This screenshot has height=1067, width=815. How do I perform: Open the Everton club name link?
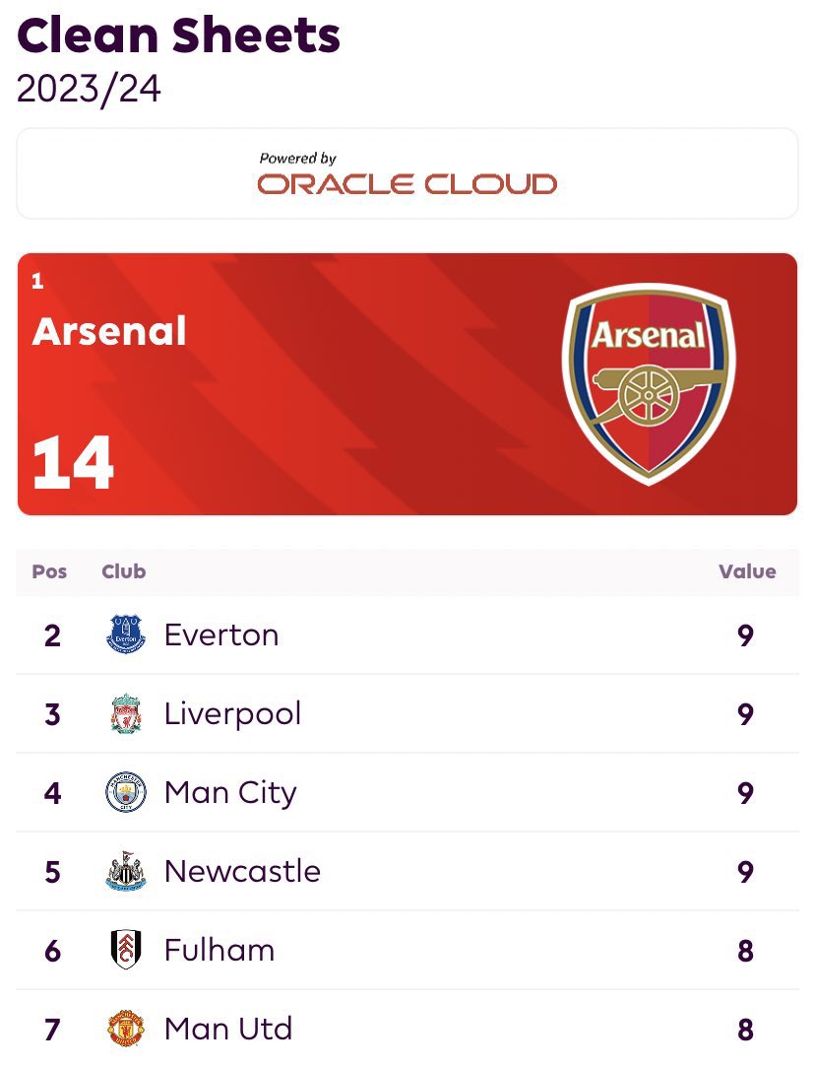point(221,634)
